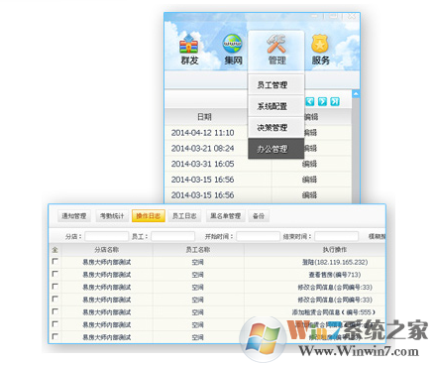Check the row with 添加租赁合同信息(编号:555)
The image size is (435, 365).
(x=55, y=311)
